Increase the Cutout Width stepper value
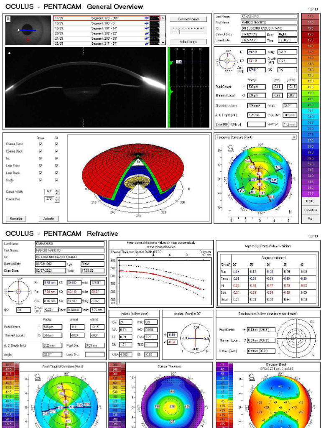 pos(57,191)
